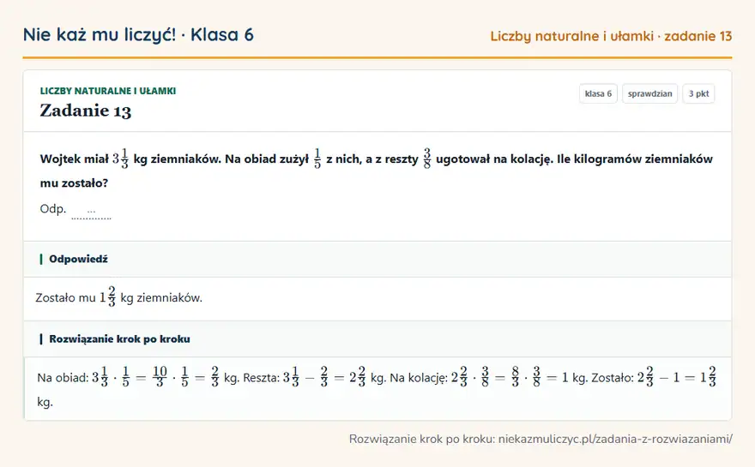Click the 'Zadanie 13' heading
Image resolution: width=755 pixels, height=467 pixels.
tap(86, 111)
